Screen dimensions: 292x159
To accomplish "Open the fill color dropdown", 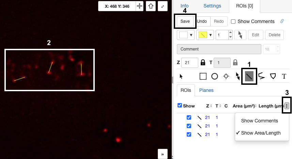I will coord(191,35).
